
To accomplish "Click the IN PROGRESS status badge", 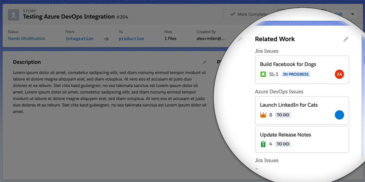I will (295, 74).
